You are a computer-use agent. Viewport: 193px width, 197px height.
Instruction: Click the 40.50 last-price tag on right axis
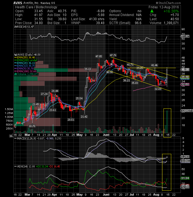[185, 70]
